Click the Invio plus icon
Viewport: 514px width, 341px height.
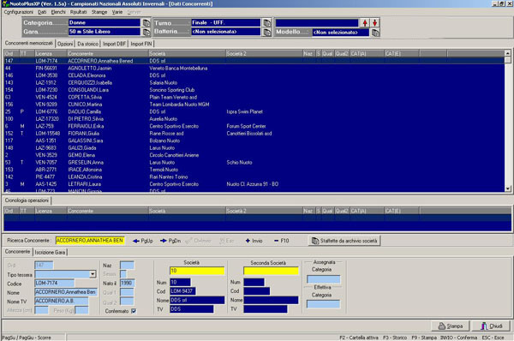coord(248,241)
